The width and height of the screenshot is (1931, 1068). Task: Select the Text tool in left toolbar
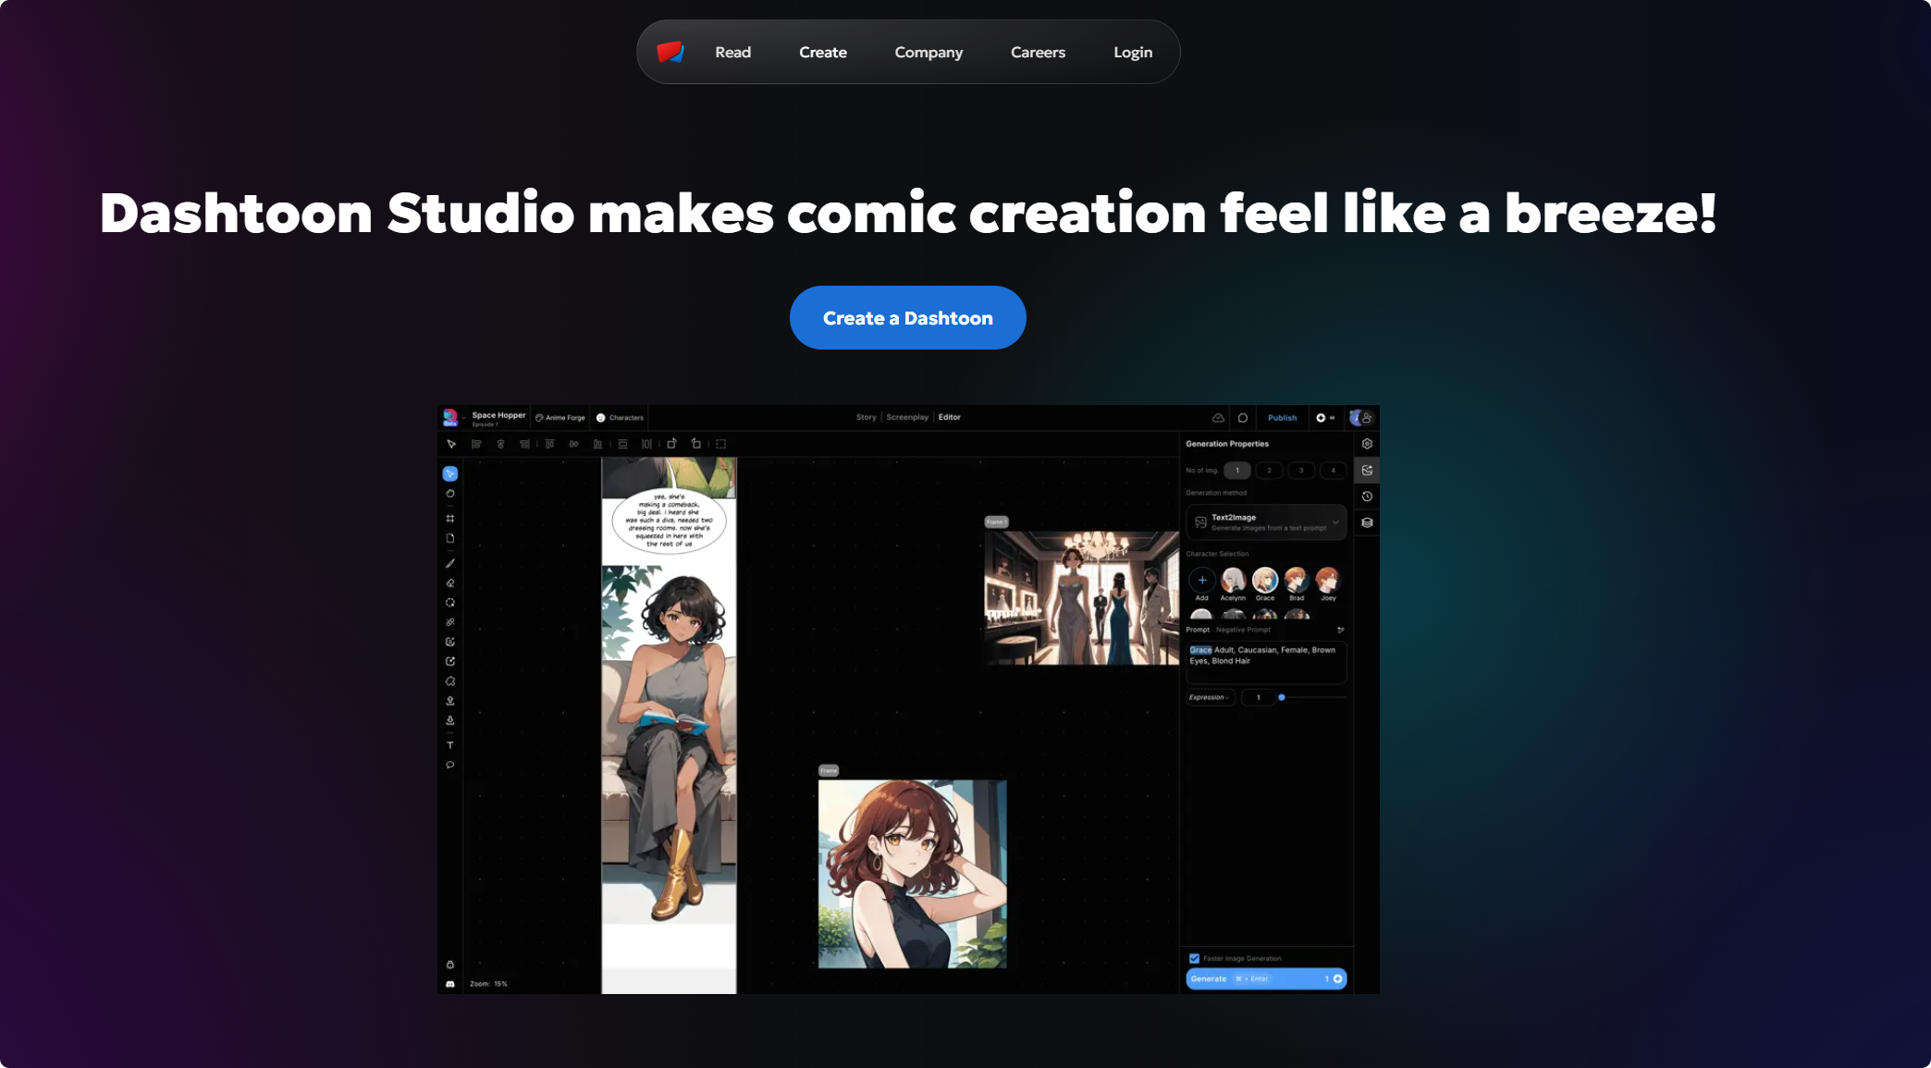[x=450, y=745]
